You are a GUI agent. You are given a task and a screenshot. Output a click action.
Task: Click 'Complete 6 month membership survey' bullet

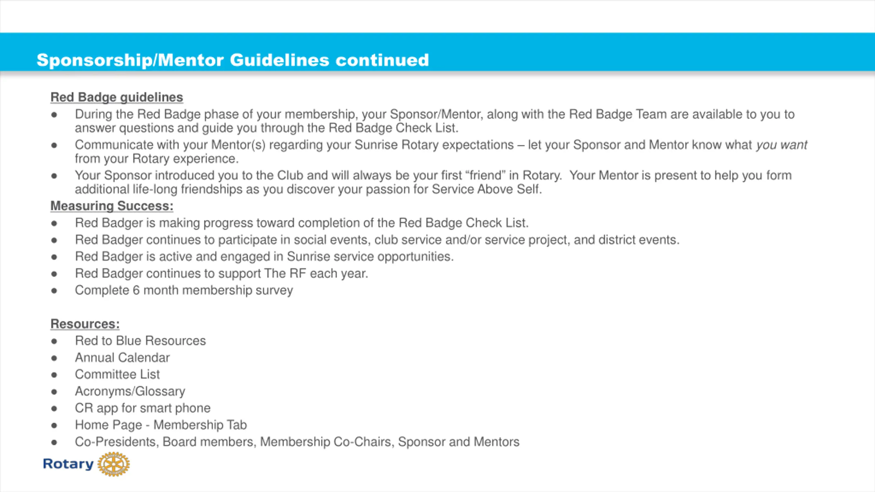point(184,290)
